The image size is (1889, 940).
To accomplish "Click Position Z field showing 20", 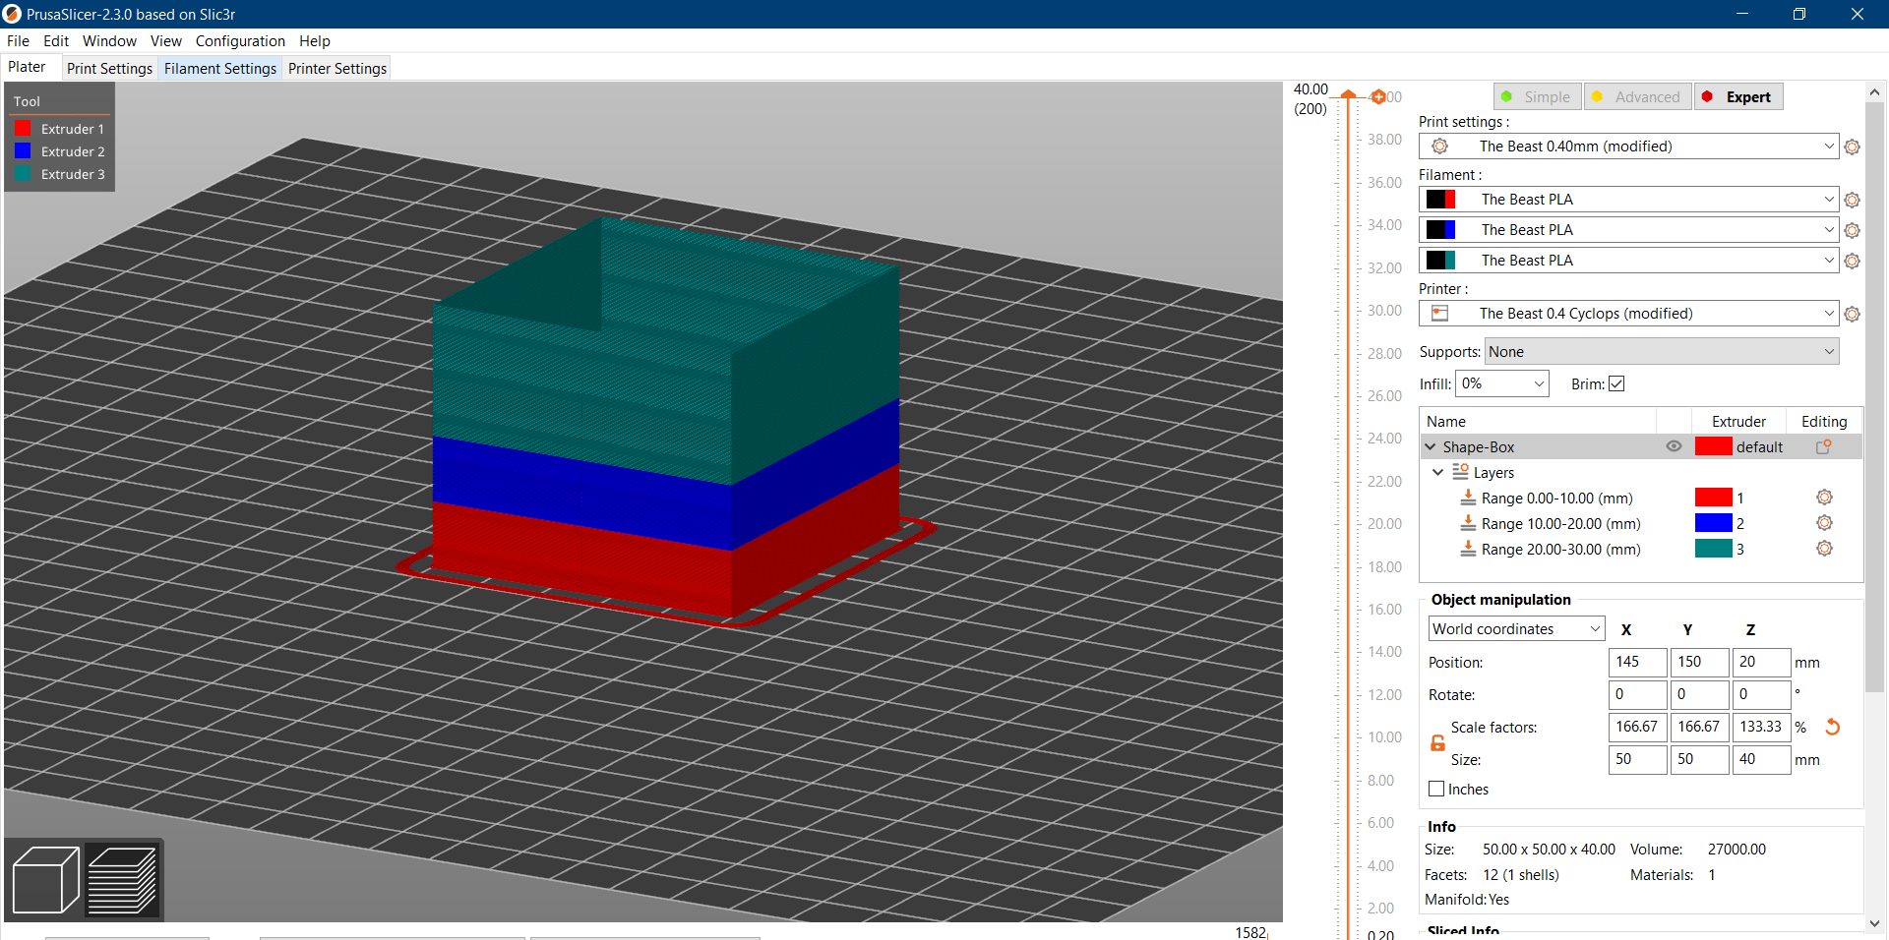I will [x=1761, y=662].
